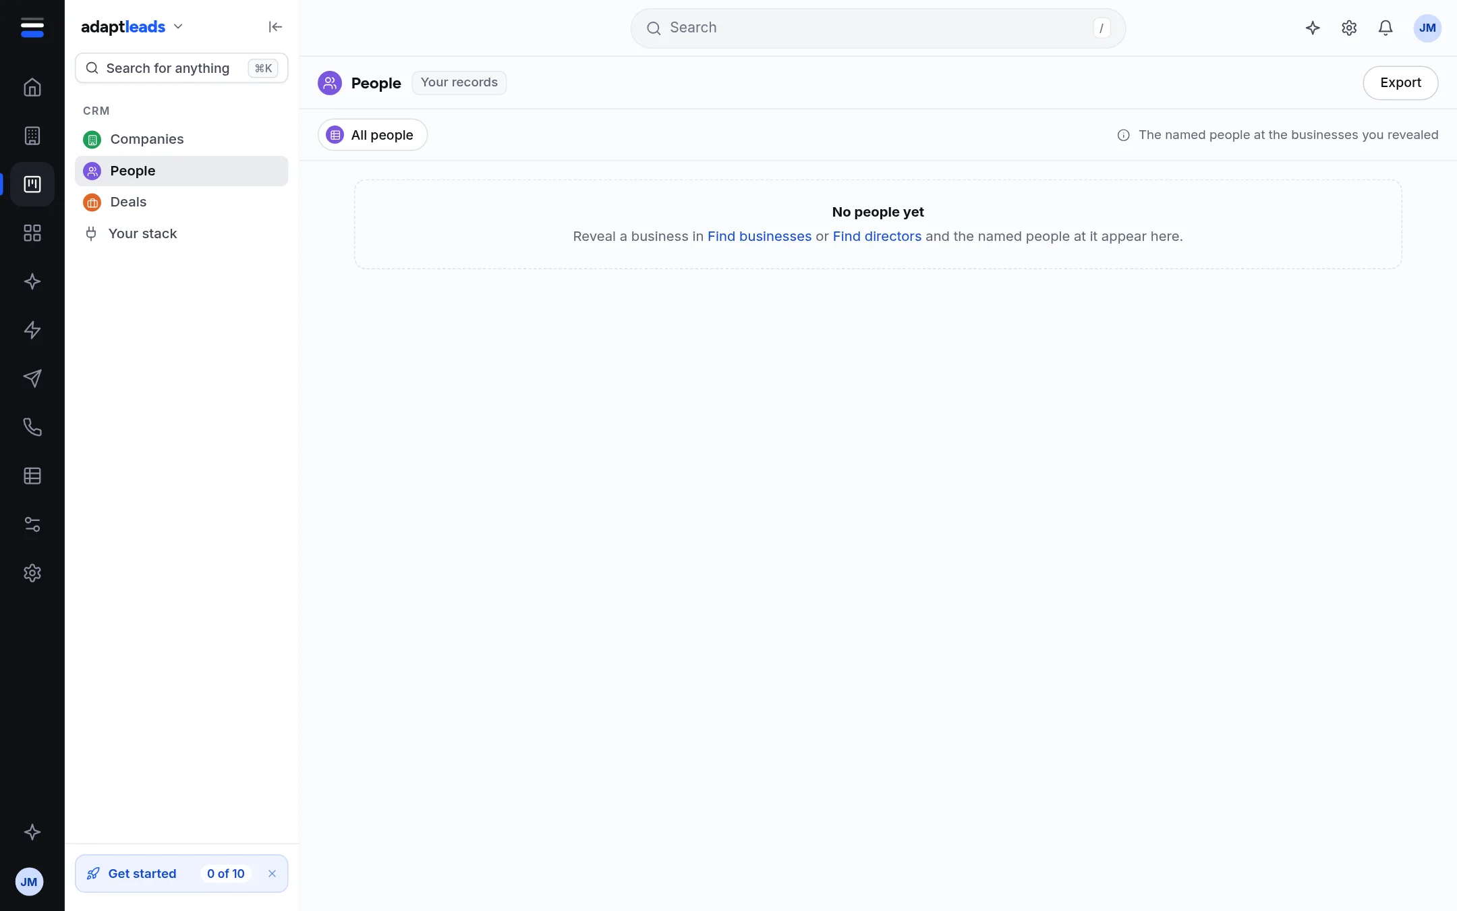Open the settings gear in the rail

pos(32,573)
